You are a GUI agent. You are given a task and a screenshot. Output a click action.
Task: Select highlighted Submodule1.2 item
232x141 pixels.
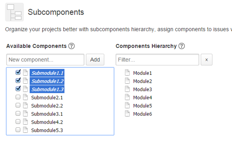tap(47, 81)
